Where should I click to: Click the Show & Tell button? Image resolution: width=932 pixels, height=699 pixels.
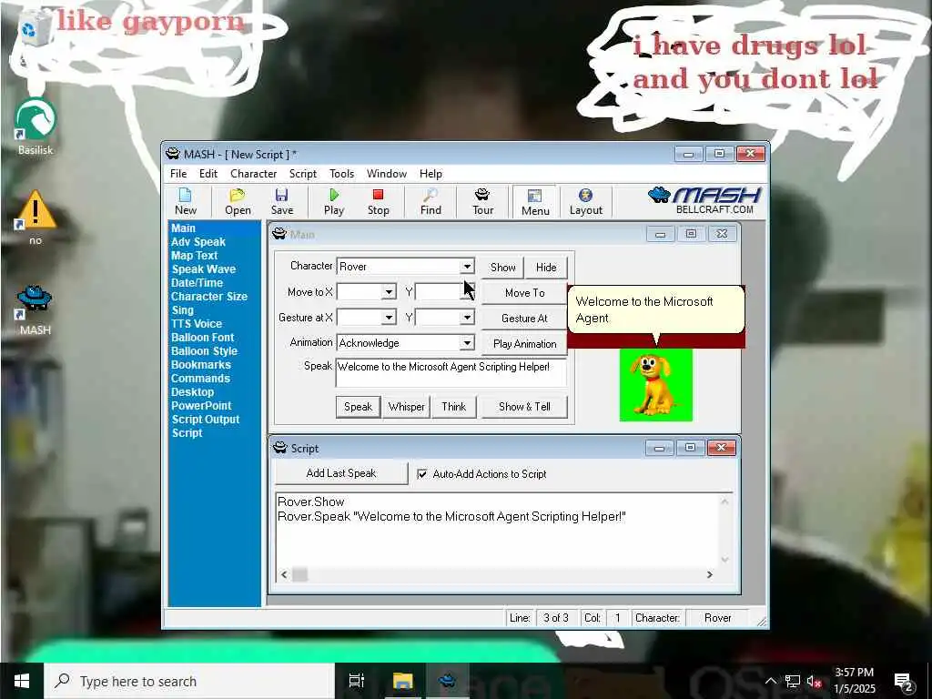(x=524, y=407)
